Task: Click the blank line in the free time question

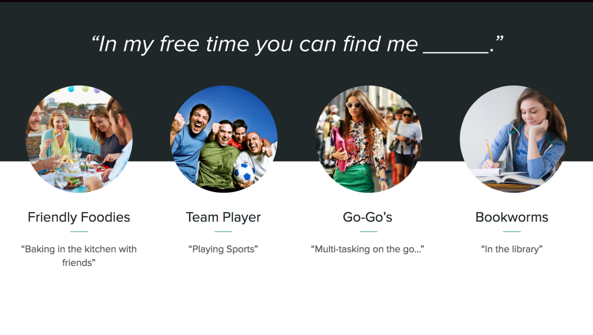Action: (x=456, y=52)
